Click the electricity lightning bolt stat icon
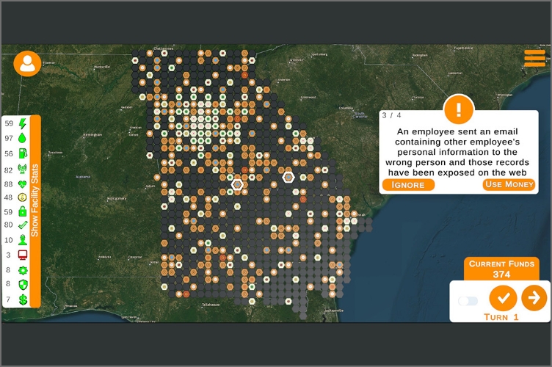This screenshot has width=552, height=367. point(22,124)
